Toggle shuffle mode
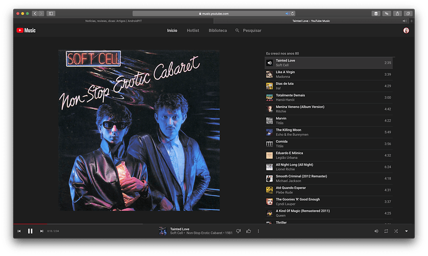The height and width of the screenshot is (256, 428). [x=396, y=231]
